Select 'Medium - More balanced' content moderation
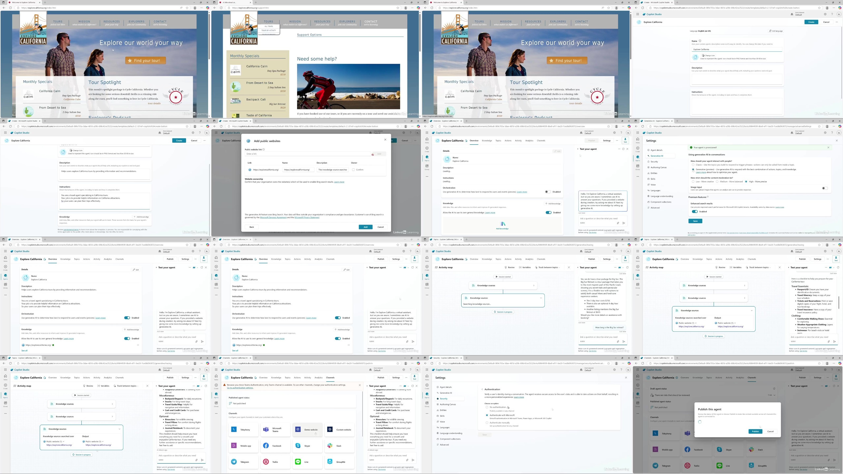The width and height of the screenshot is (843, 474). pyautogui.click(x=717, y=181)
